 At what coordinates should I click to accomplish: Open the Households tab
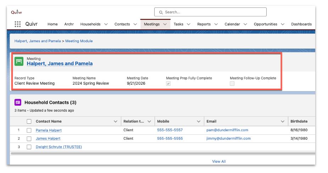(90, 24)
